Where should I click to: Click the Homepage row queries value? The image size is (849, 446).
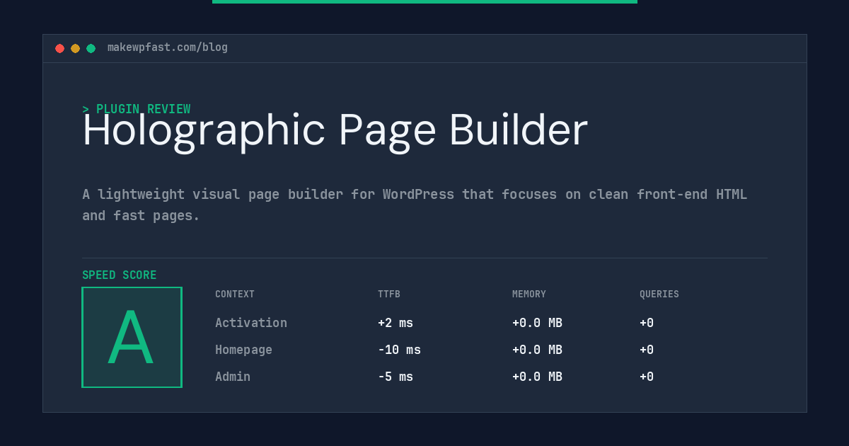click(x=647, y=350)
